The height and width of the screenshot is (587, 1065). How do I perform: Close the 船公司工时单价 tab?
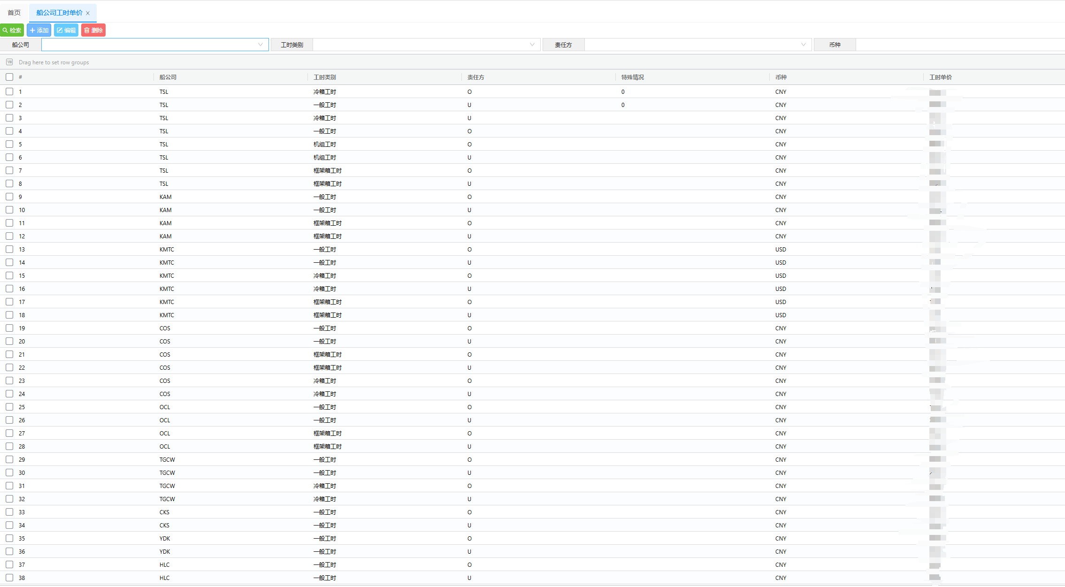click(88, 13)
